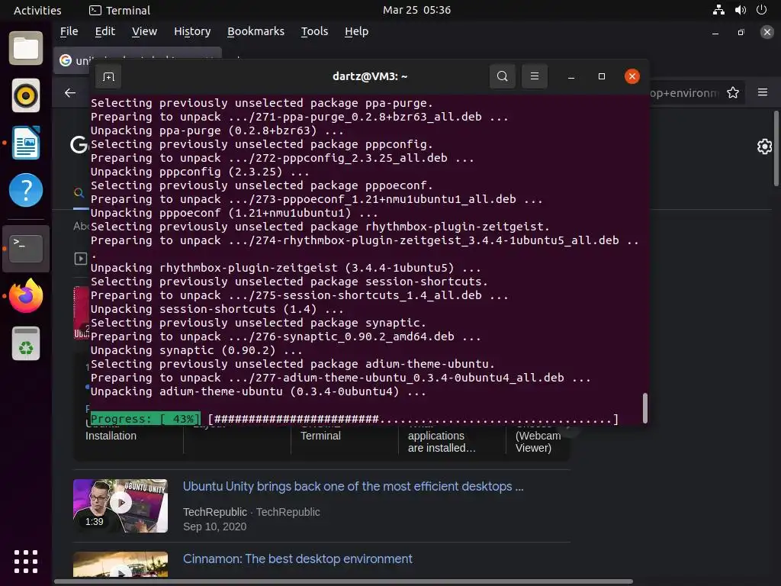Click the video filter icon on Google page

tap(81, 258)
